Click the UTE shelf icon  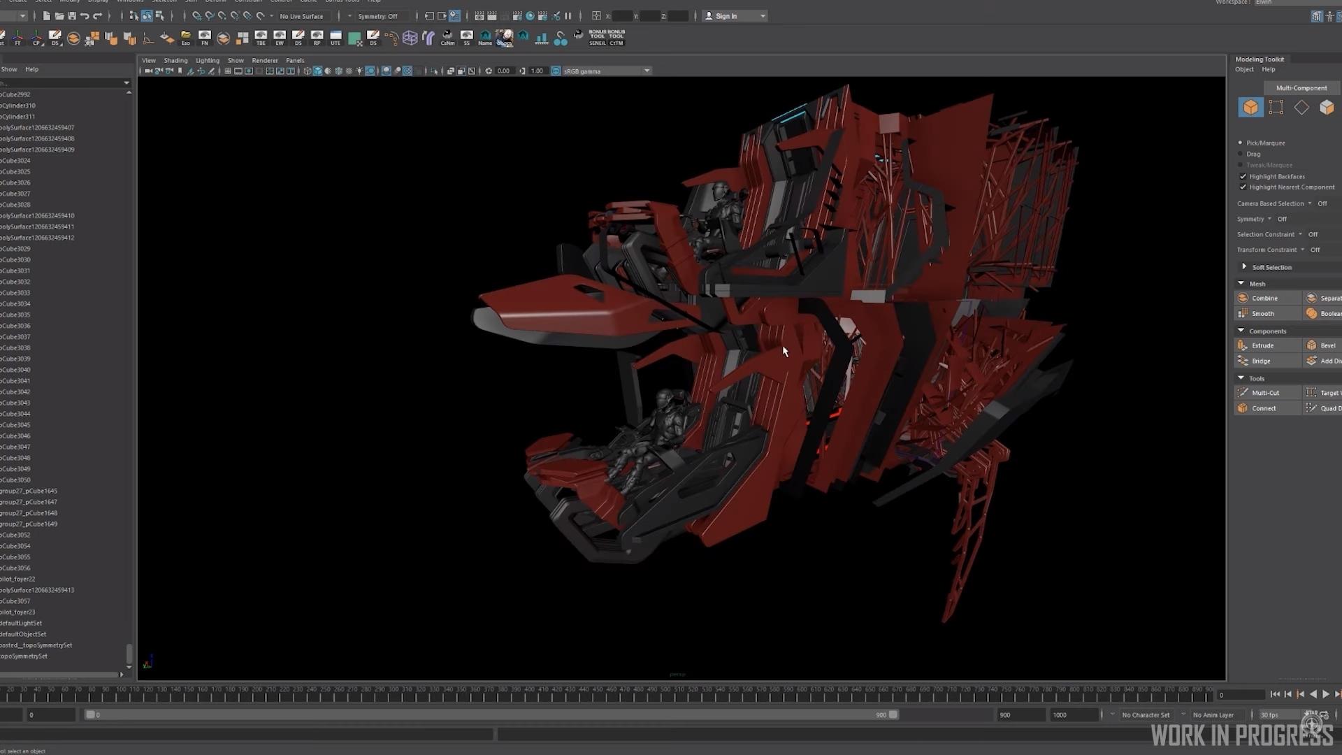tap(335, 38)
